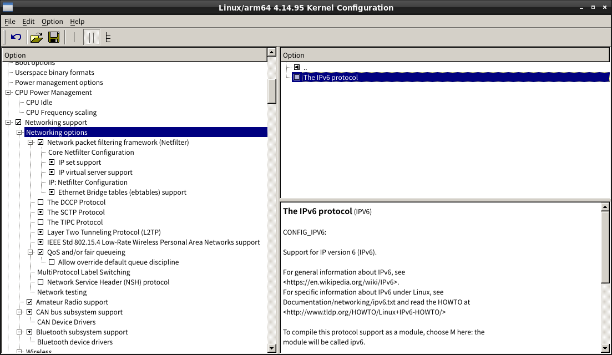Image resolution: width=612 pixels, height=355 pixels.
Task: Open the Option menu
Action: tap(52, 22)
